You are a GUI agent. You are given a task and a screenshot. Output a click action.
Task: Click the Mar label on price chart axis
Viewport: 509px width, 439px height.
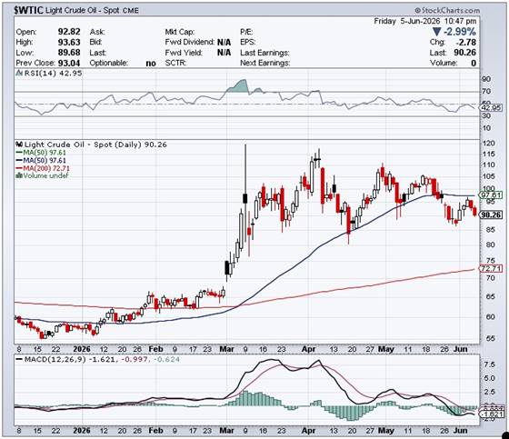[x=226, y=349]
